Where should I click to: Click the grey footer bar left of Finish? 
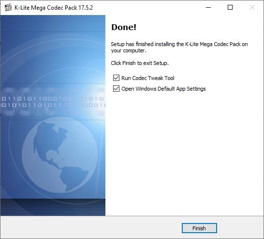(x=91, y=227)
